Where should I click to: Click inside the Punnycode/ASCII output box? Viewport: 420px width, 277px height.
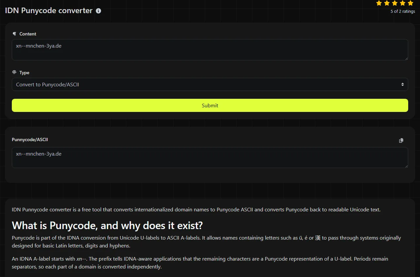[x=210, y=158]
